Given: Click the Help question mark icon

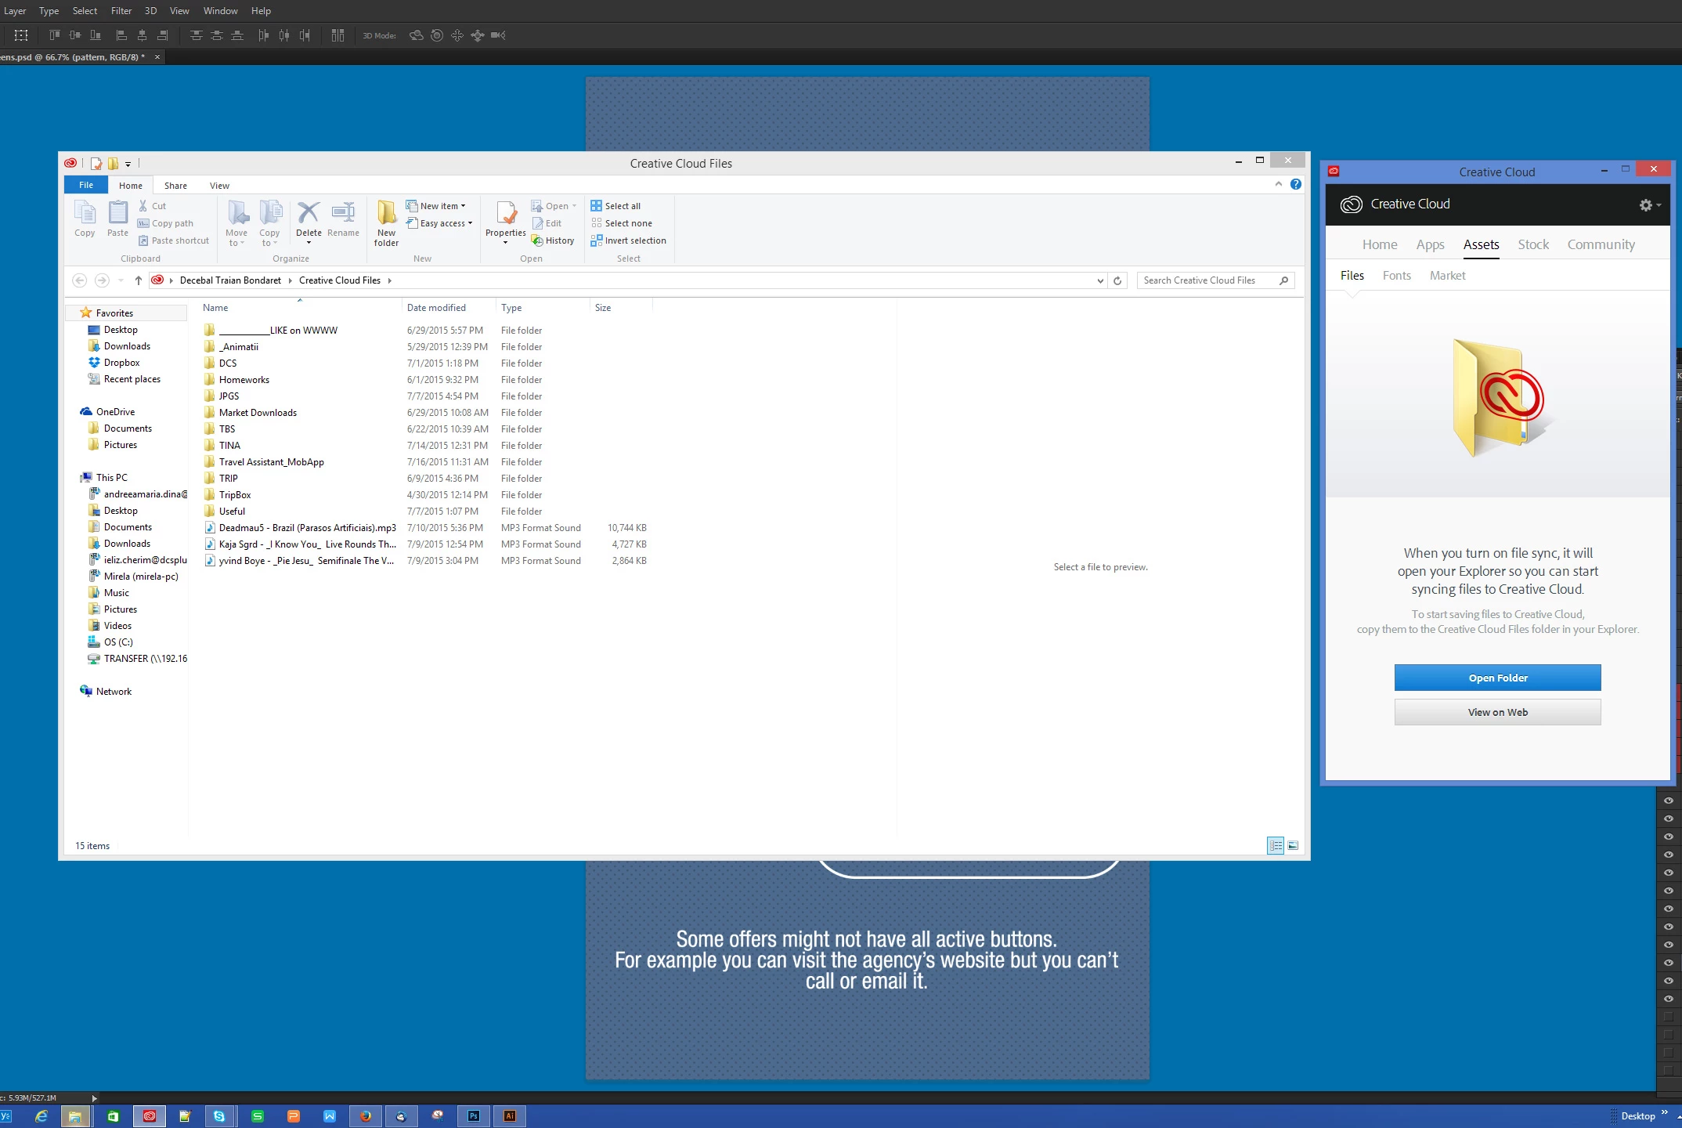Looking at the screenshot, I should coord(1296,184).
